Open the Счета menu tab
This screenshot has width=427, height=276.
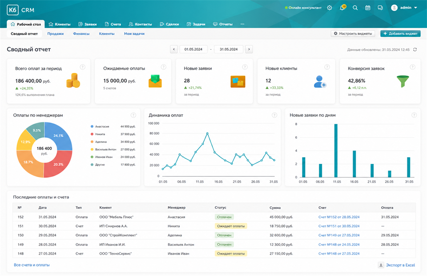(113, 24)
